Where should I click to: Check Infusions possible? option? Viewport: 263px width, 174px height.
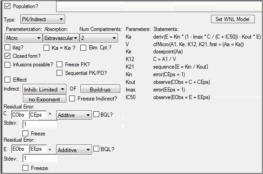[x=7, y=65]
